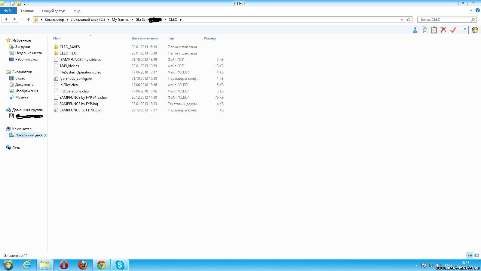The width and height of the screenshot is (481, 271).
Task: Click the network tray icon
Action: [x=431, y=266]
